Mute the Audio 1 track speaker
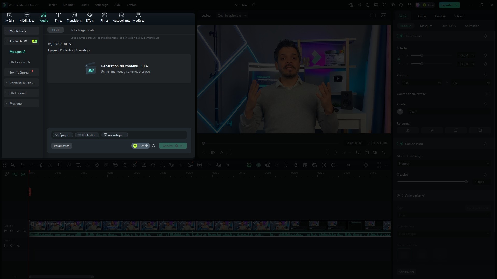The image size is (497, 279). pyautogui.click(x=12, y=246)
